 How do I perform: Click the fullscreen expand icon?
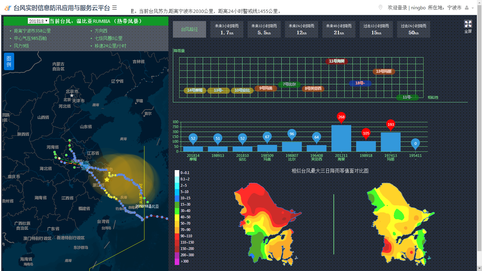(x=468, y=24)
